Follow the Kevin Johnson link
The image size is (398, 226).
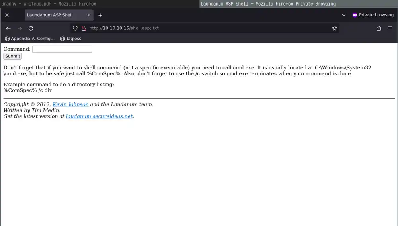pyautogui.click(x=70, y=104)
